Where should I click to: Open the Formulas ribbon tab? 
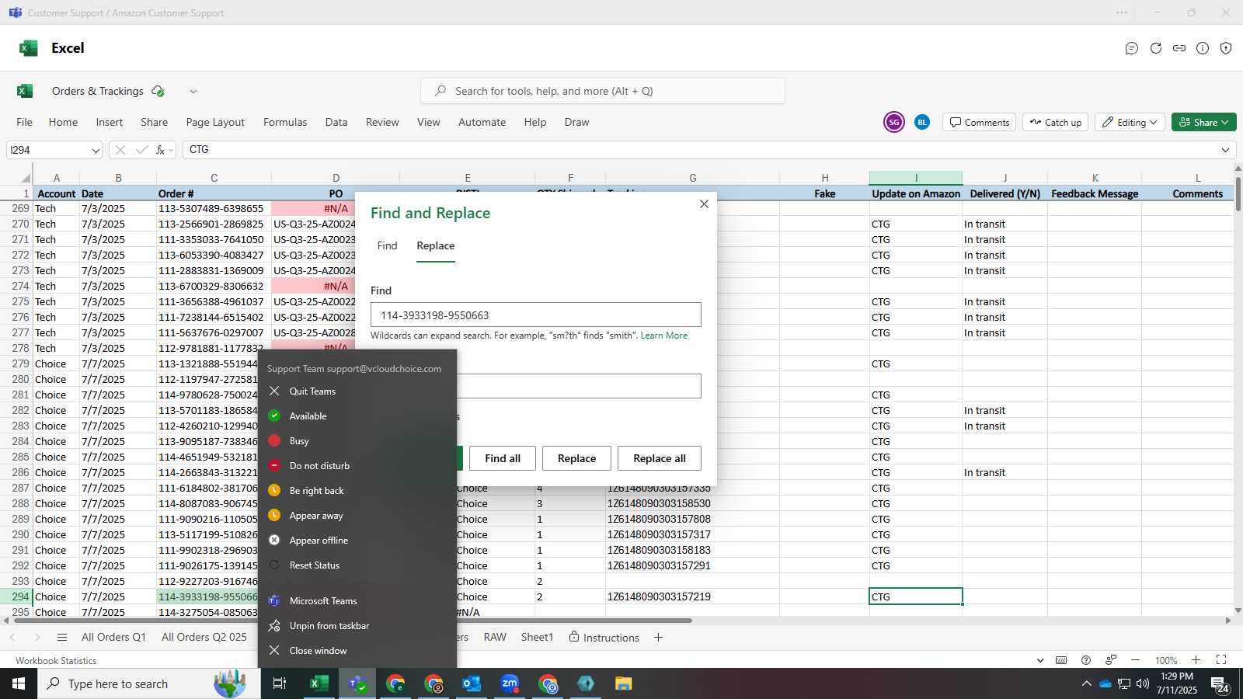point(285,122)
